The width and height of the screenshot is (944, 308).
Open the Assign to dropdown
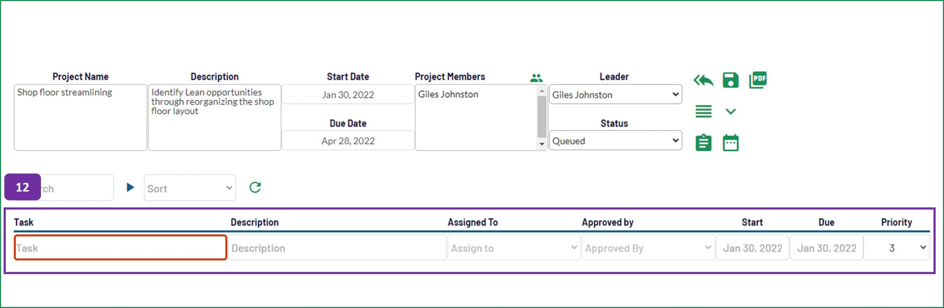click(514, 248)
